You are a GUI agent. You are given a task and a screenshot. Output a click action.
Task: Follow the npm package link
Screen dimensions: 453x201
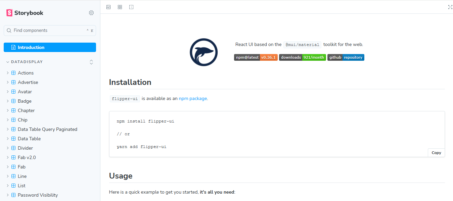click(193, 99)
